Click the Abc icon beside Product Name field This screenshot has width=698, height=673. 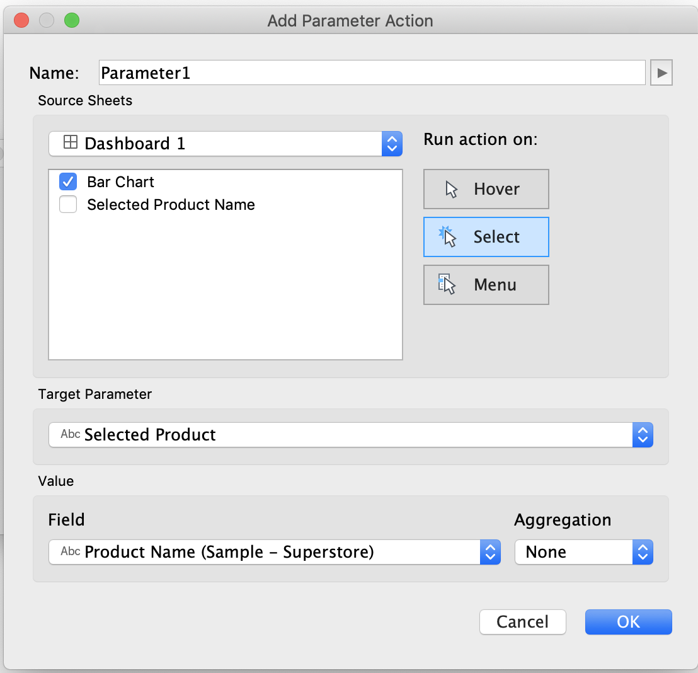[x=69, y=552]
